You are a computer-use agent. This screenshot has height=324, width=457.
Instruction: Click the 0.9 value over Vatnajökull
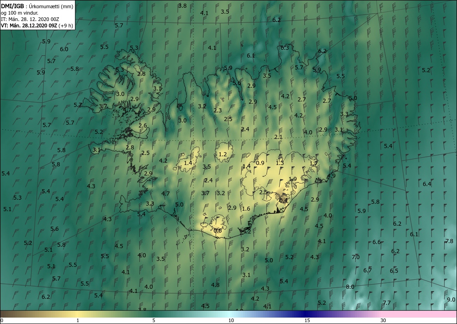(x=260, y=163)
